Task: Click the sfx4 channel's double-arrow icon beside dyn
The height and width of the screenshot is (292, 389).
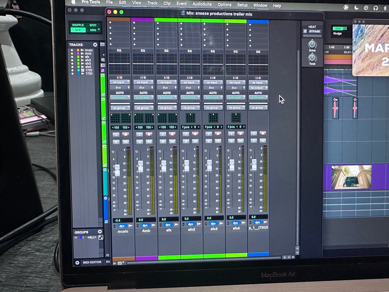Action: (x=244, y=223)
